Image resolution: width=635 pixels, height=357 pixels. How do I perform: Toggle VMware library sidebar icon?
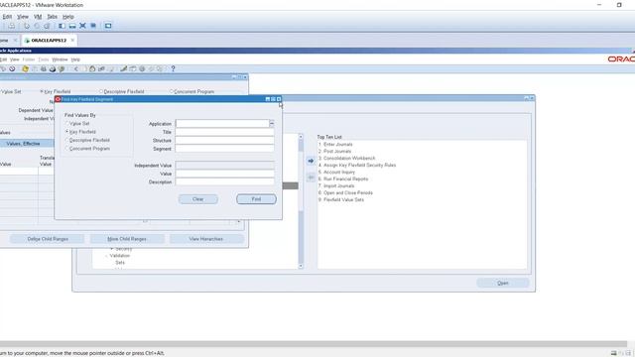click(x=62, y=26)
